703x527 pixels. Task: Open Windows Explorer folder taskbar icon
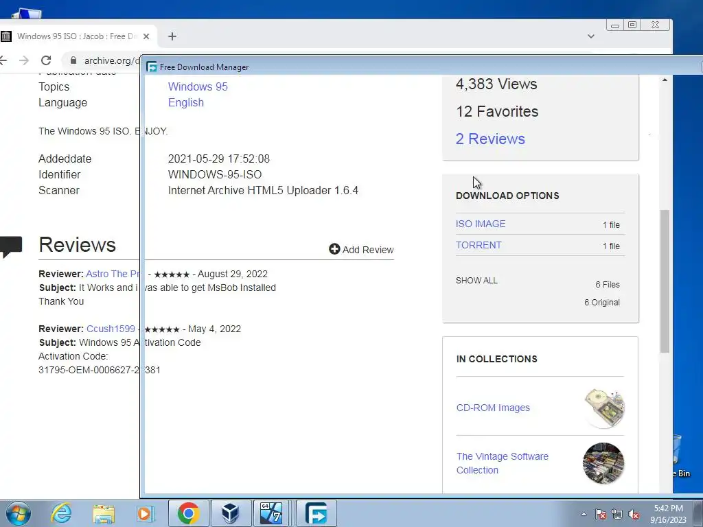(x=104, y=514)
